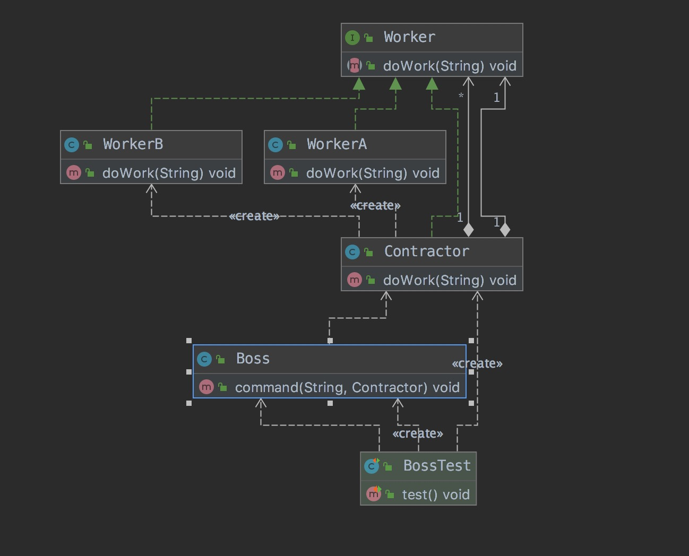Click Worker doWork abstract method icon
This screenshot has width=689, height=556.
click(355, 65)
